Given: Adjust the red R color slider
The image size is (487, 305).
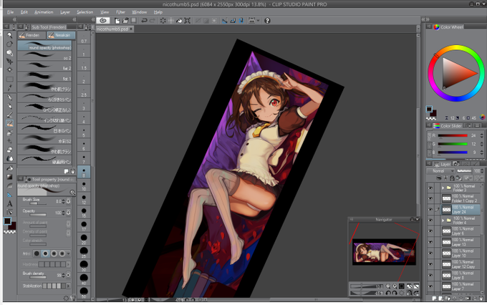Looking at the screenshot, I should (x=453, y=135).
